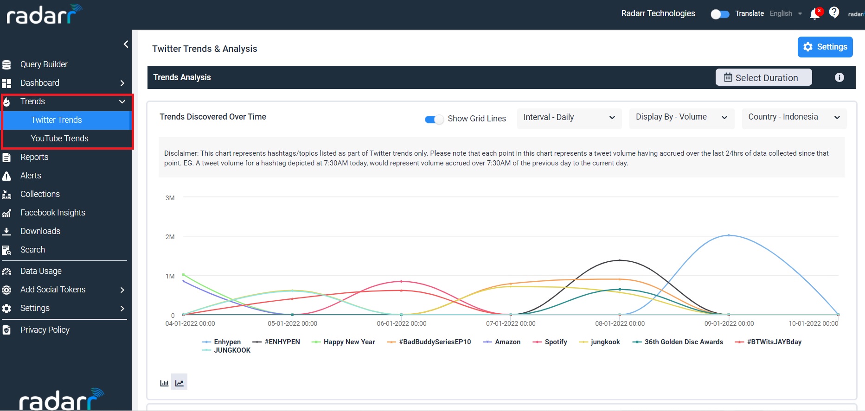Switch to bar chart view icon
Screen dimensions: 865x411
(164, 383)
